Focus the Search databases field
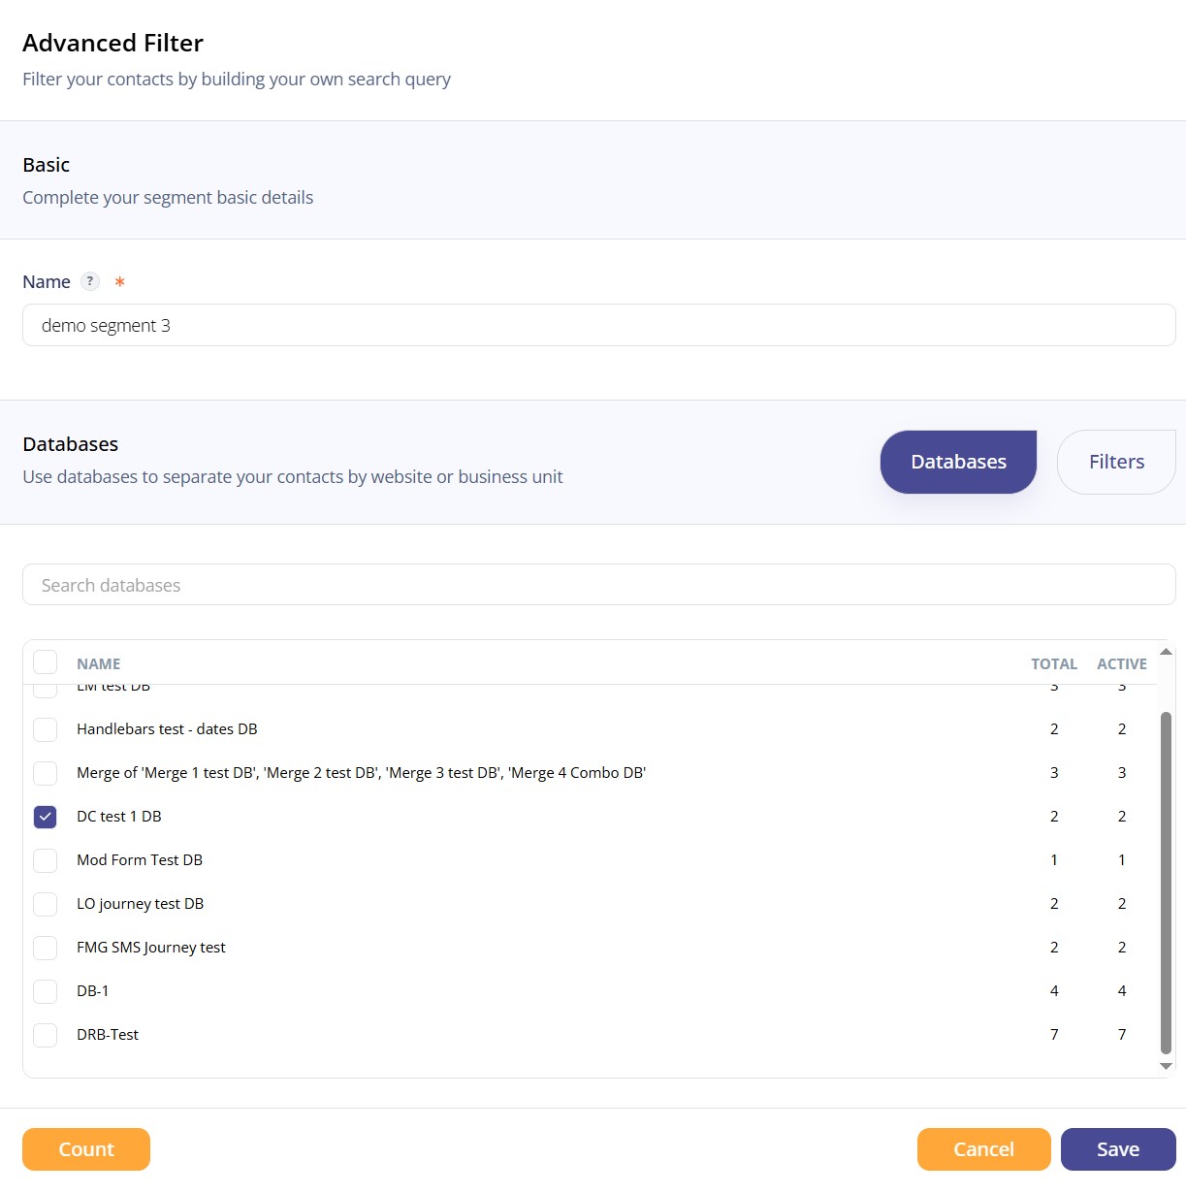 pyautogui.click(x=598, y=585)
